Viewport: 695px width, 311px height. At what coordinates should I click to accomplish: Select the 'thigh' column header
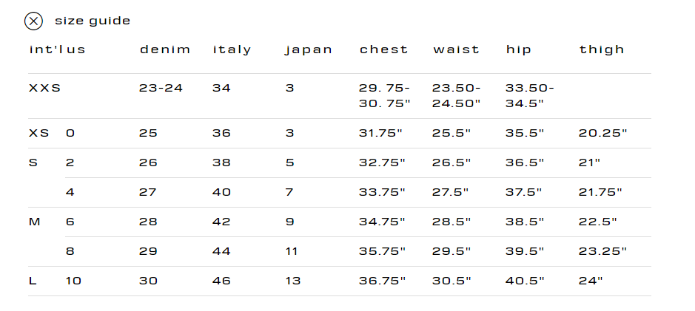pos(602,50)
